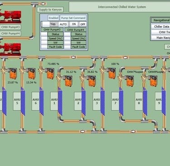Click the CHW Pump#4 column header in panel
Viewport: 170px width, 166px height.
pyautogui.click(x=76, y=30)
